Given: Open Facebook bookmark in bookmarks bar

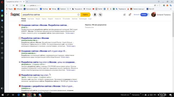Looking at the screenshot, I should (62, 9).
